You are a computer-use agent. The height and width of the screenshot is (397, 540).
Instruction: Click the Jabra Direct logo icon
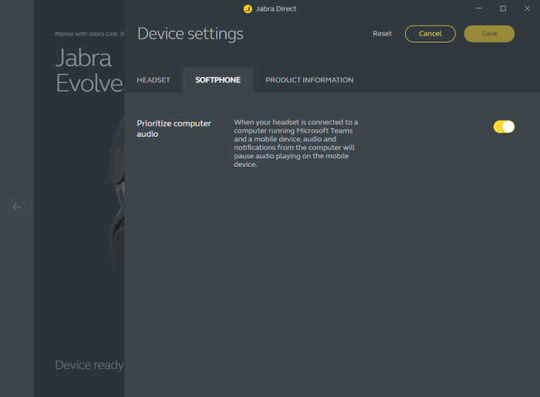248,9
